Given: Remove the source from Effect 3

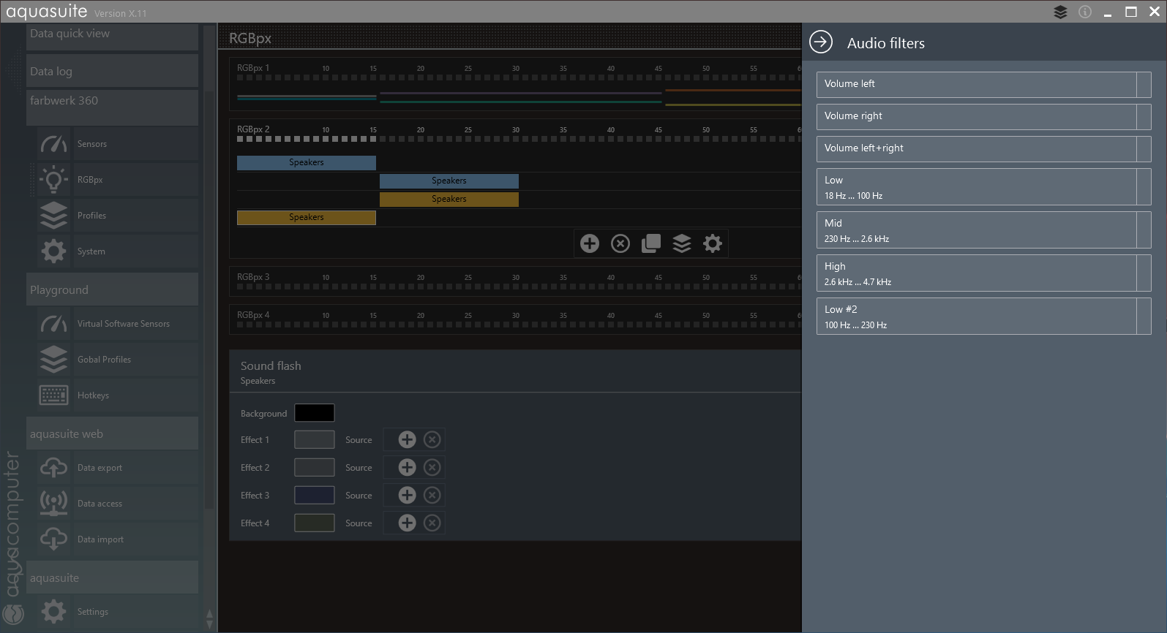Looking at the screenshot, I should coord(432,495).
